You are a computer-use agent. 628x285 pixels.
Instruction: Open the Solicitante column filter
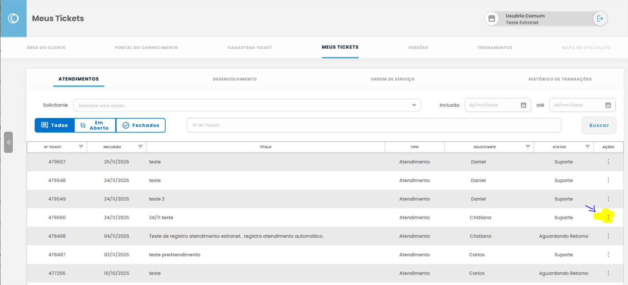pos(528,147)
